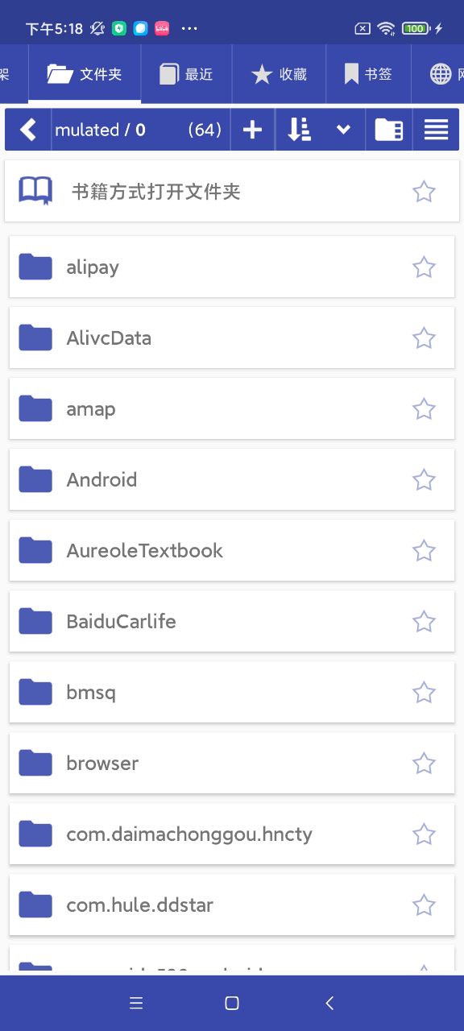This screenshot has height=1031, width=464.
Task: Switch to the 收藏 tab
Action: click(x=280, y=74)
